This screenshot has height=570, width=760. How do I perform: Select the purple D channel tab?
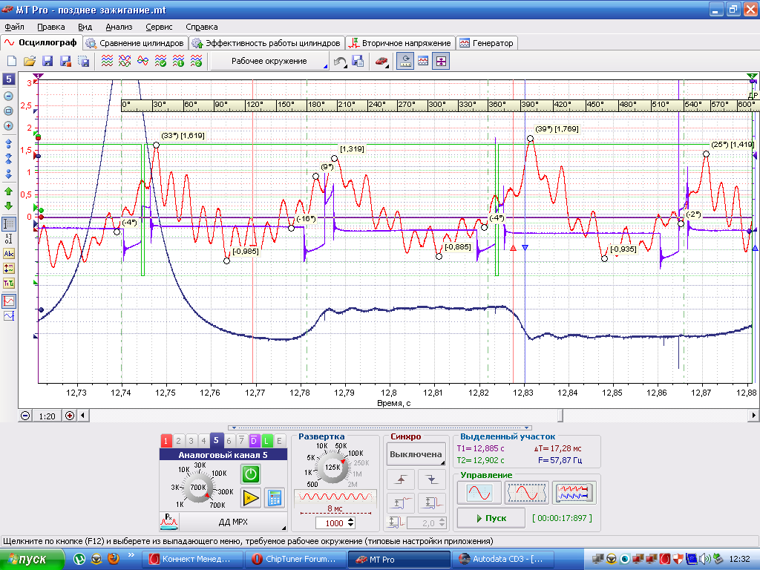coord(254,441)
